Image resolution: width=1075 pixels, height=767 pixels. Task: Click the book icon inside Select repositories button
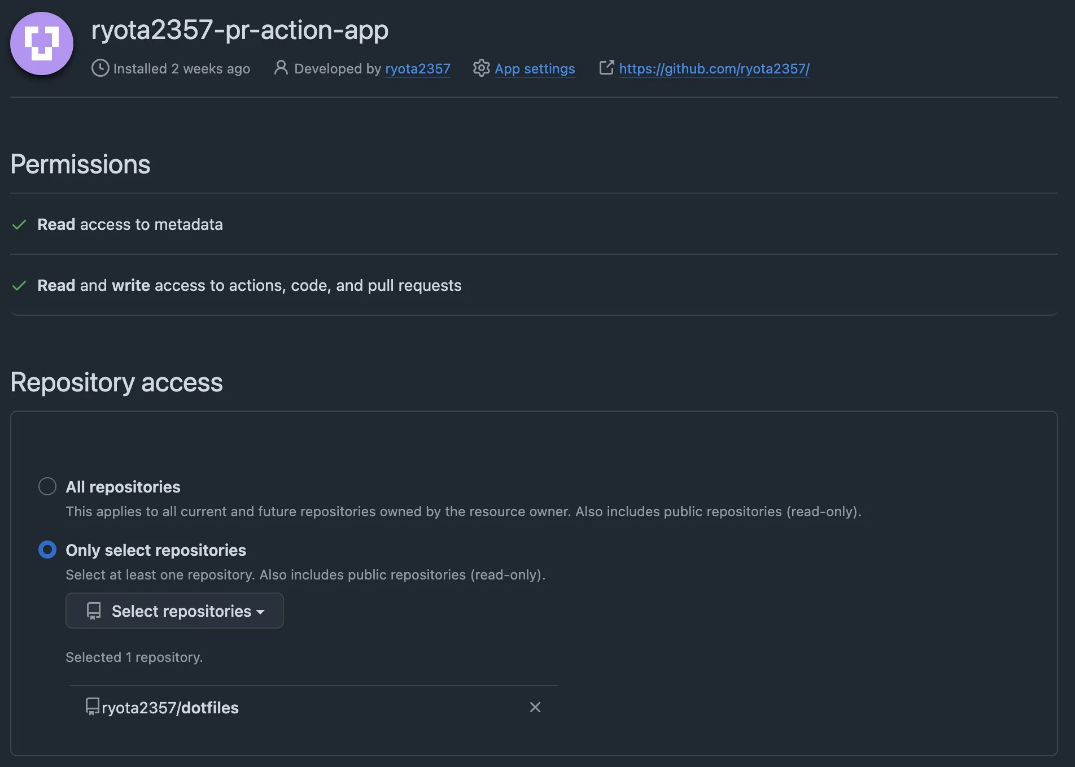tap(93, 611)
